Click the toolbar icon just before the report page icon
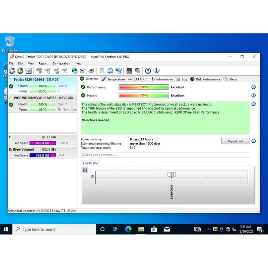This screenshot has width=268, height=268. click(91, 71)
